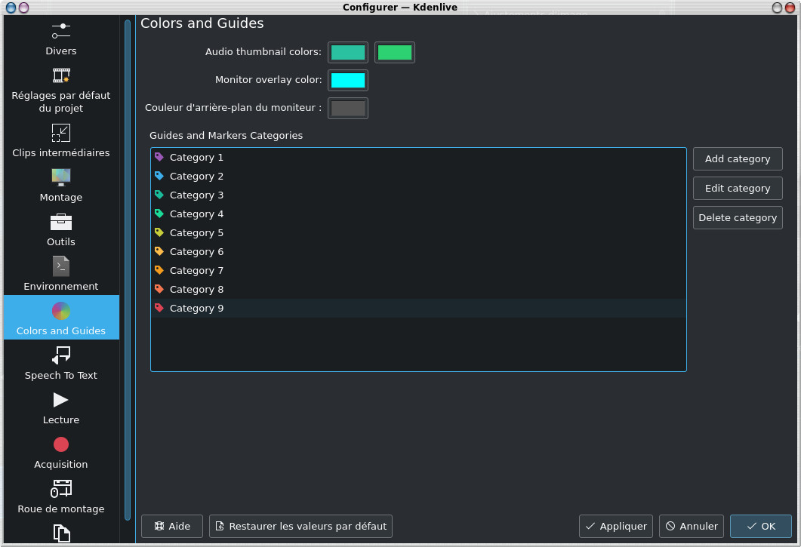Click the Roue de montage label

coord(61,509)
